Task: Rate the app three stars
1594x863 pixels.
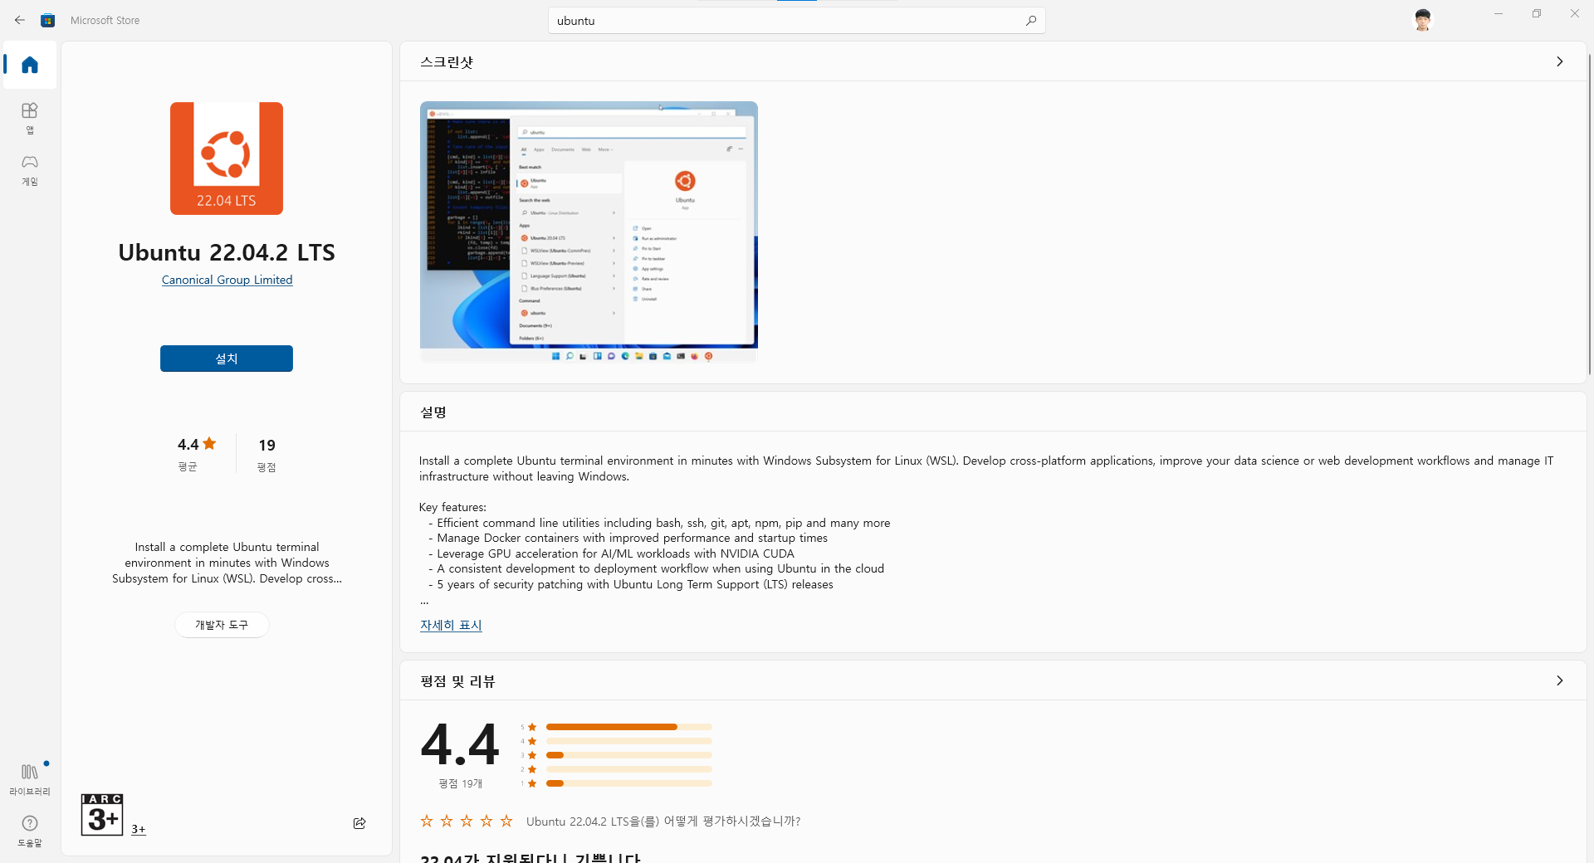Action: click(467, 821)
